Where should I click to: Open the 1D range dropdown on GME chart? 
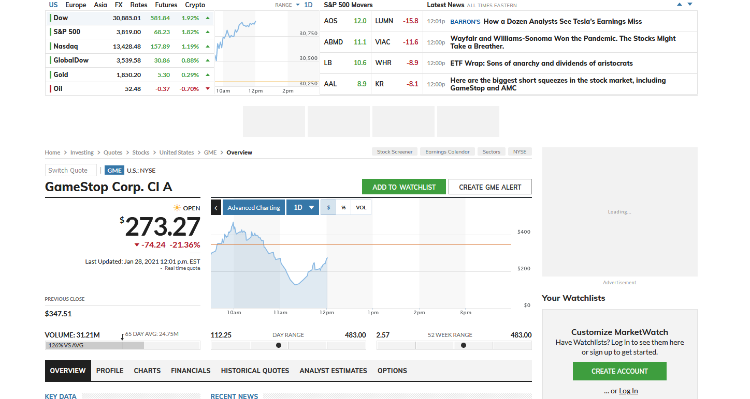[x=302, y=207]
